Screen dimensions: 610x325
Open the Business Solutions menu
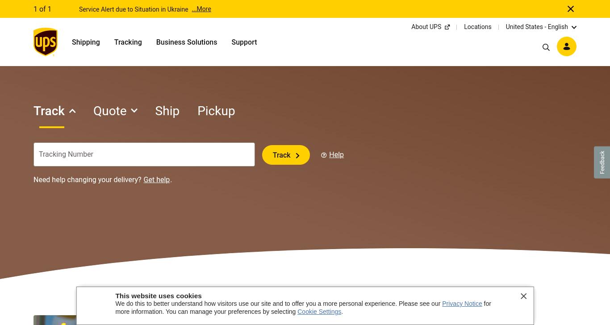pyautogui.click(x=187, y=42)
